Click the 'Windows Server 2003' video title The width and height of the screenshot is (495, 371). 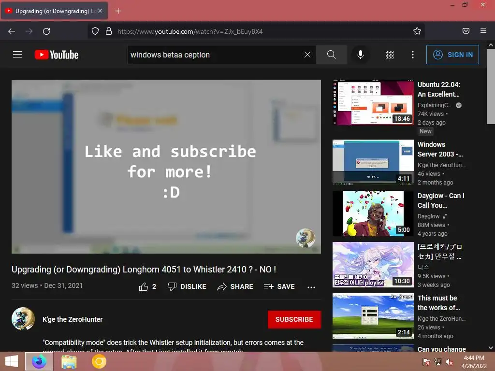point(440,149)
